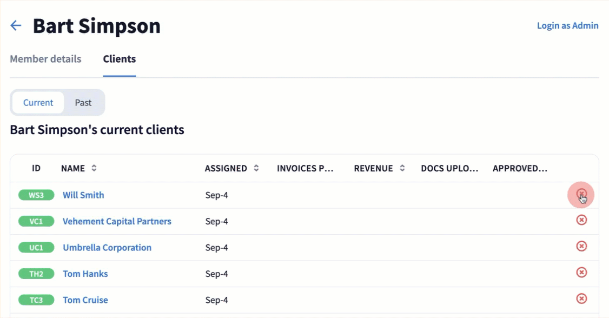
Task: Sort table by Revenue arrows
Action: [x=402, y=168]
